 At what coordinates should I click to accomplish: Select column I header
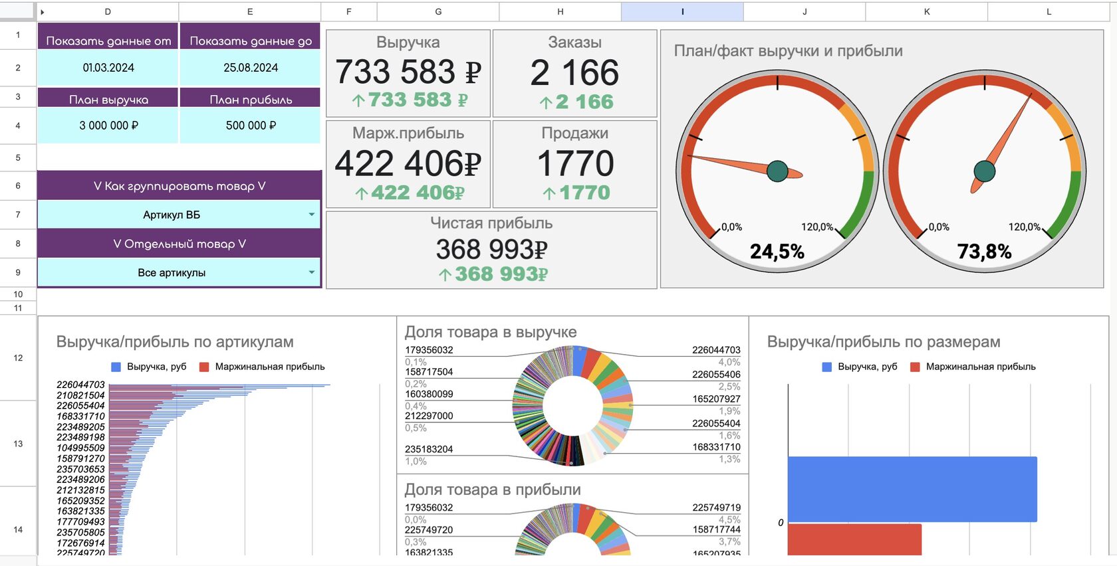[x=682, y=12]
